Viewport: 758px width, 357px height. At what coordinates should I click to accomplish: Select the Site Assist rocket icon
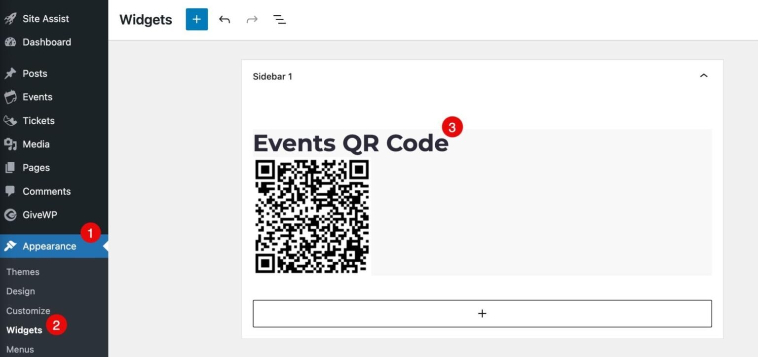11,18
